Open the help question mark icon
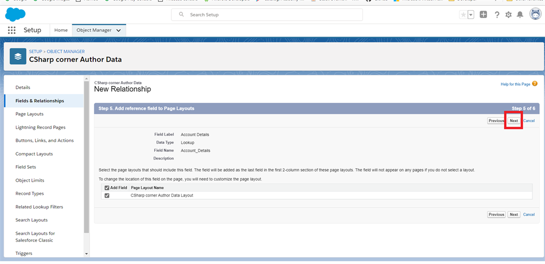The image size is (545, 264). point(497,14)
